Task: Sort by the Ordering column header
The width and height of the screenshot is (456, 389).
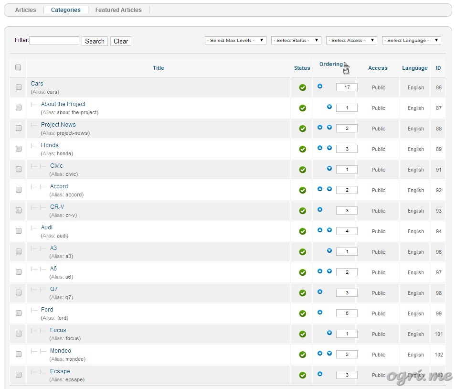Action: click(331, 64)
